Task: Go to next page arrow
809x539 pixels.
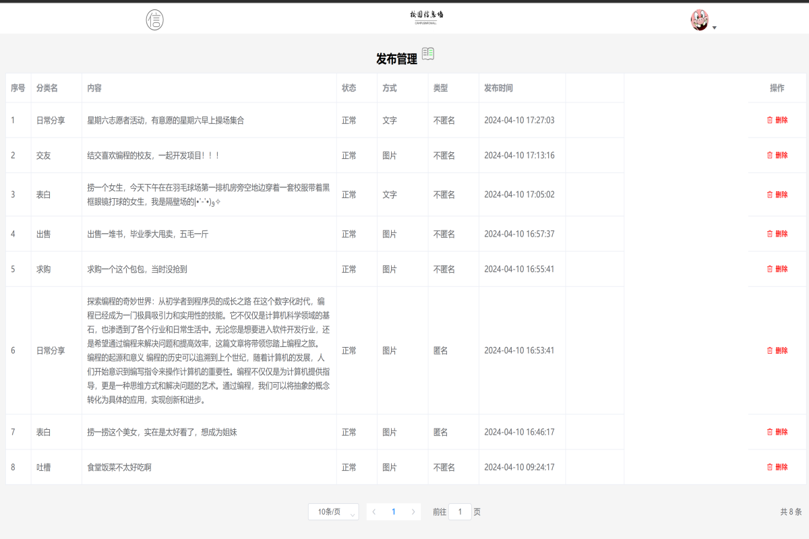Action: 413,512
